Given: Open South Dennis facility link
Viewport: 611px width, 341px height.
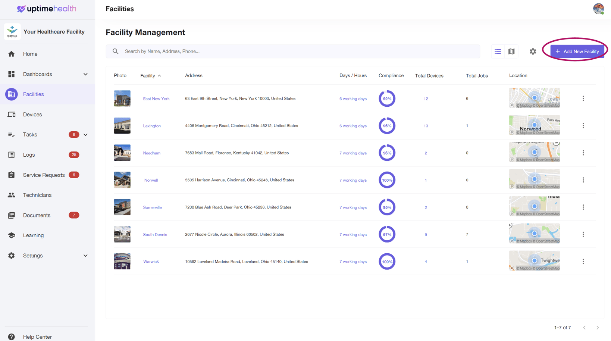Looking at the screenshot, I should point(155,235).
